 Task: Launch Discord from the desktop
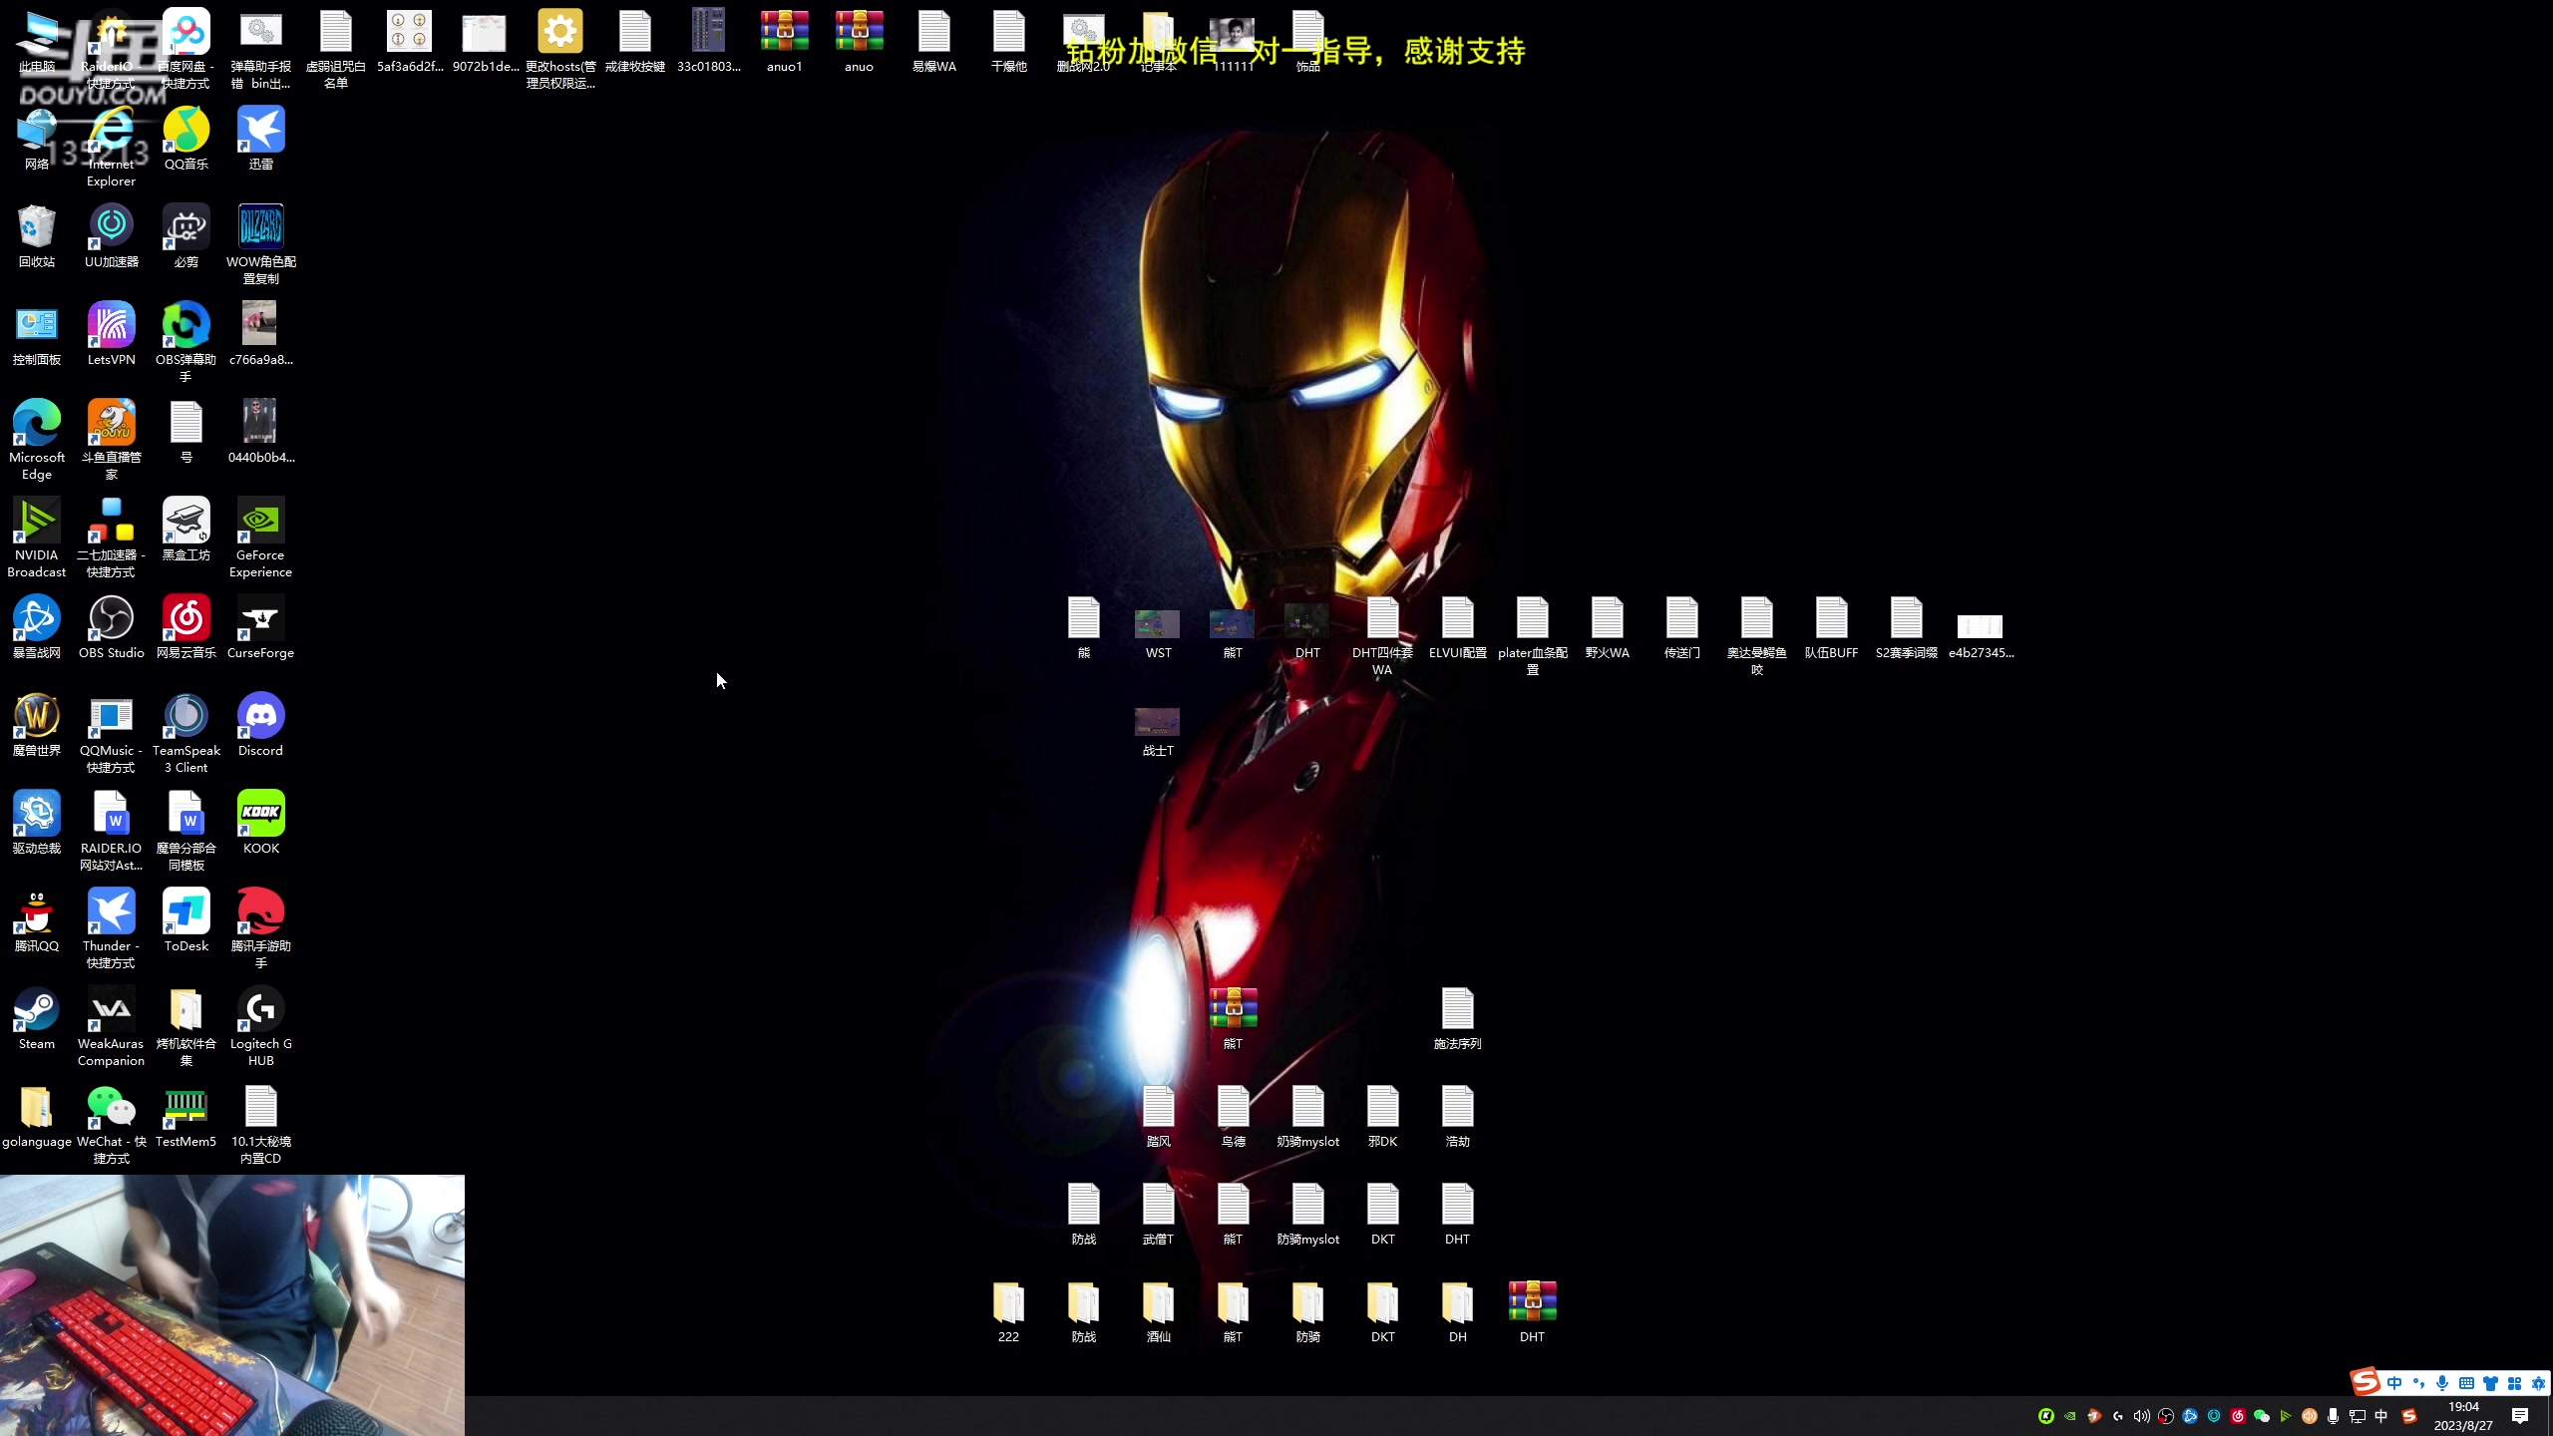click(260, 726)
